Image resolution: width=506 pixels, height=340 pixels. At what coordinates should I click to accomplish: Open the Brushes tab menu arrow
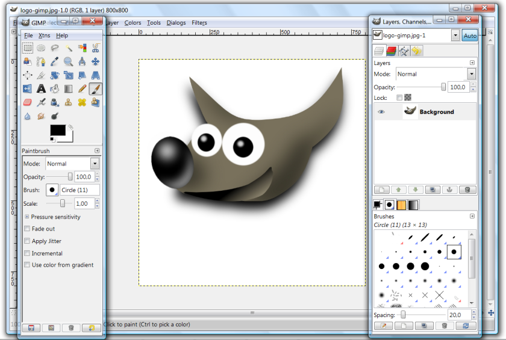472,216
